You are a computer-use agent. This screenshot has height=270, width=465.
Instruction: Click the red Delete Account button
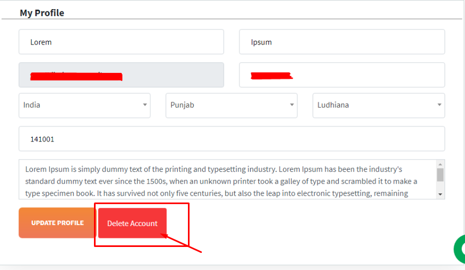pyautogui.click(x=132, y=223)
